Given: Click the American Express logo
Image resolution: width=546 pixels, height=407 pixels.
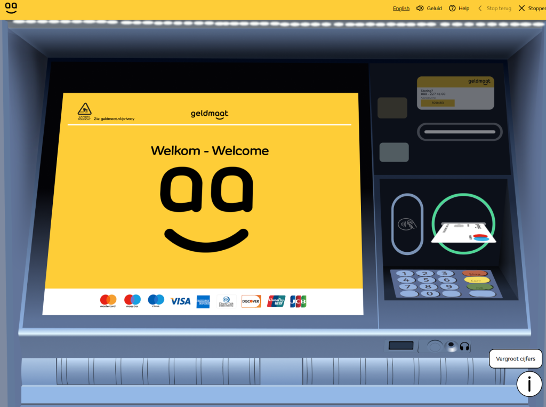Looking at the screenshot, I should pos(203,301).
